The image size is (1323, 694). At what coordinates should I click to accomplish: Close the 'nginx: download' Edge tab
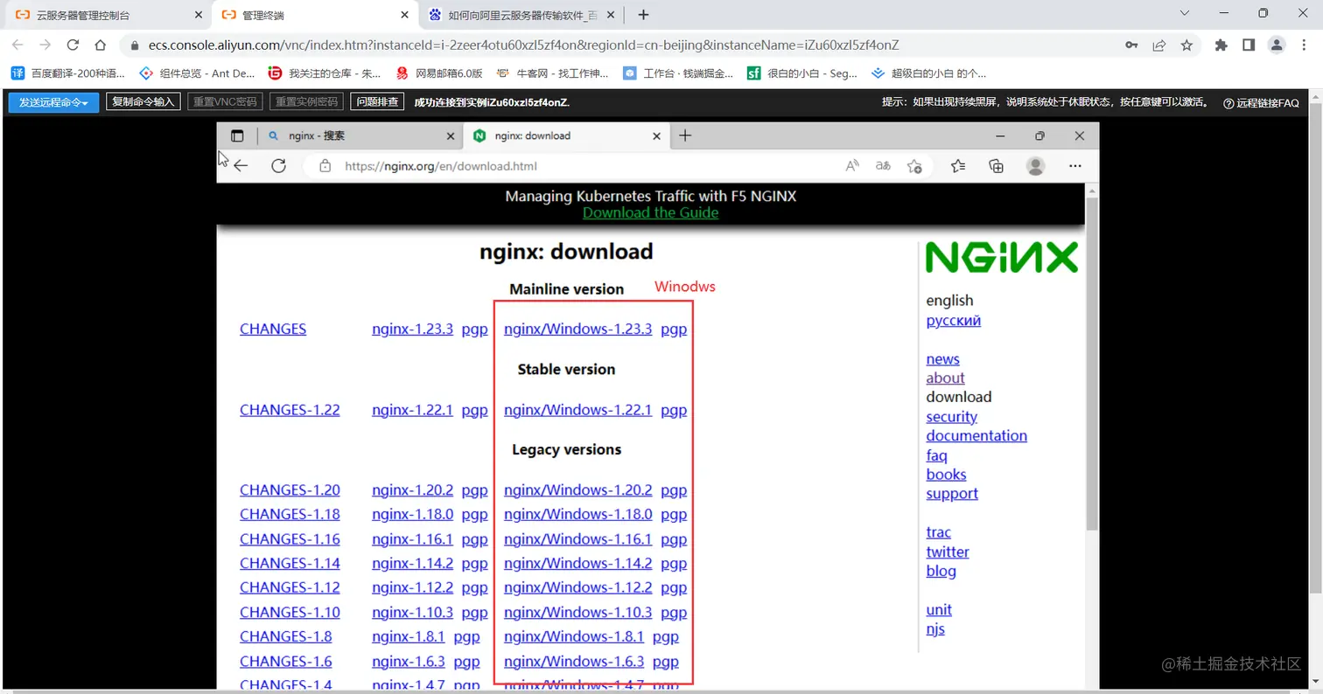pyautogui.click(x=656, y=135)
